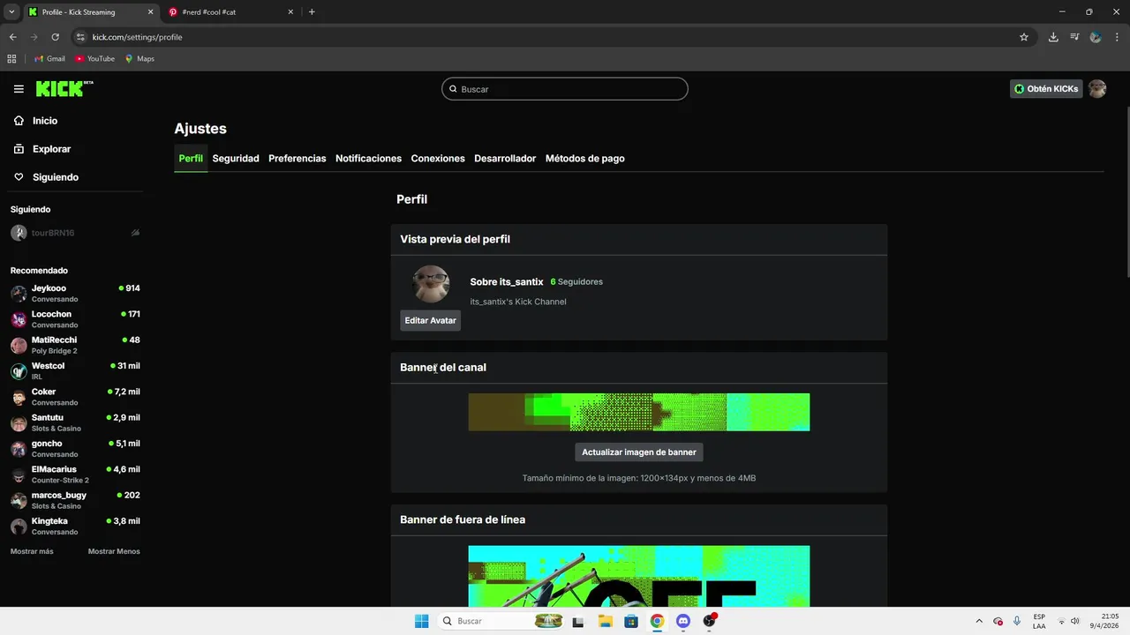Click the Explorar browse icon

click(19, 149)
